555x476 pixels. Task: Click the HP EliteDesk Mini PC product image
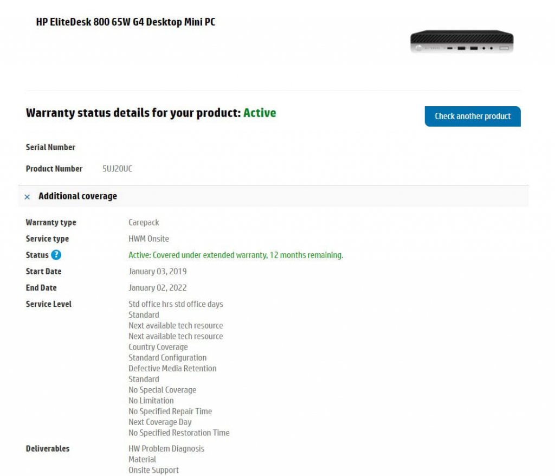(462, 41)
